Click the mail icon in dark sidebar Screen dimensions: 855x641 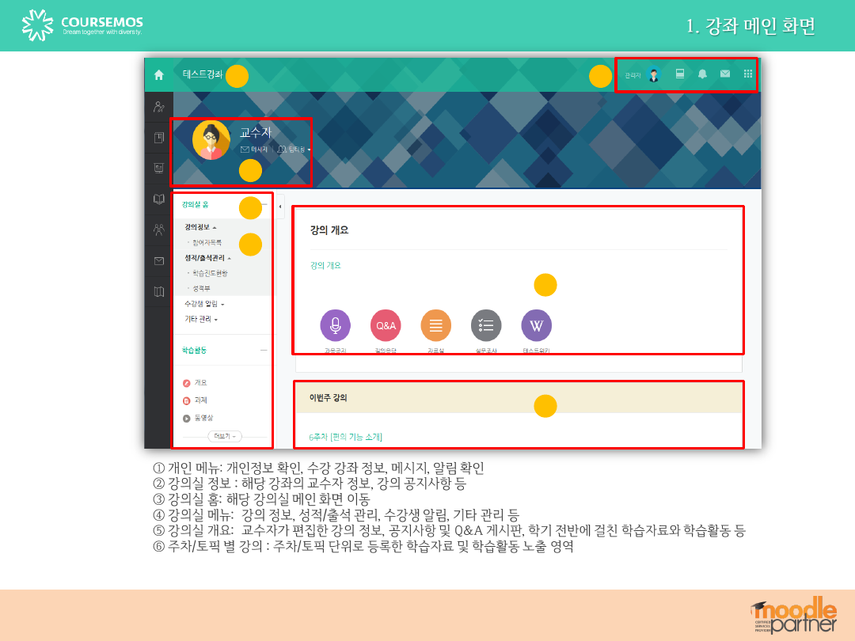coord(158,260)
